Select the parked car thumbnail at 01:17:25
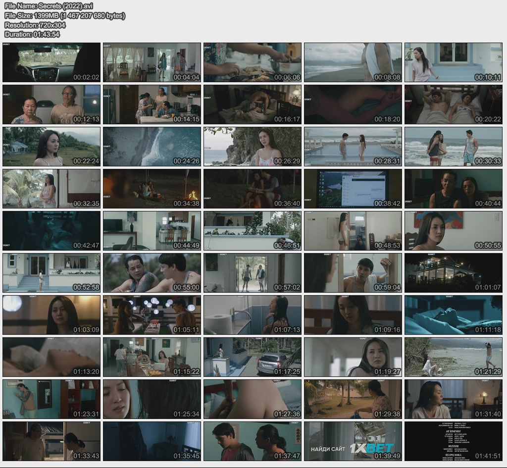Image resolution: width=507 pixels, height=468 pixels. (253, 357)
